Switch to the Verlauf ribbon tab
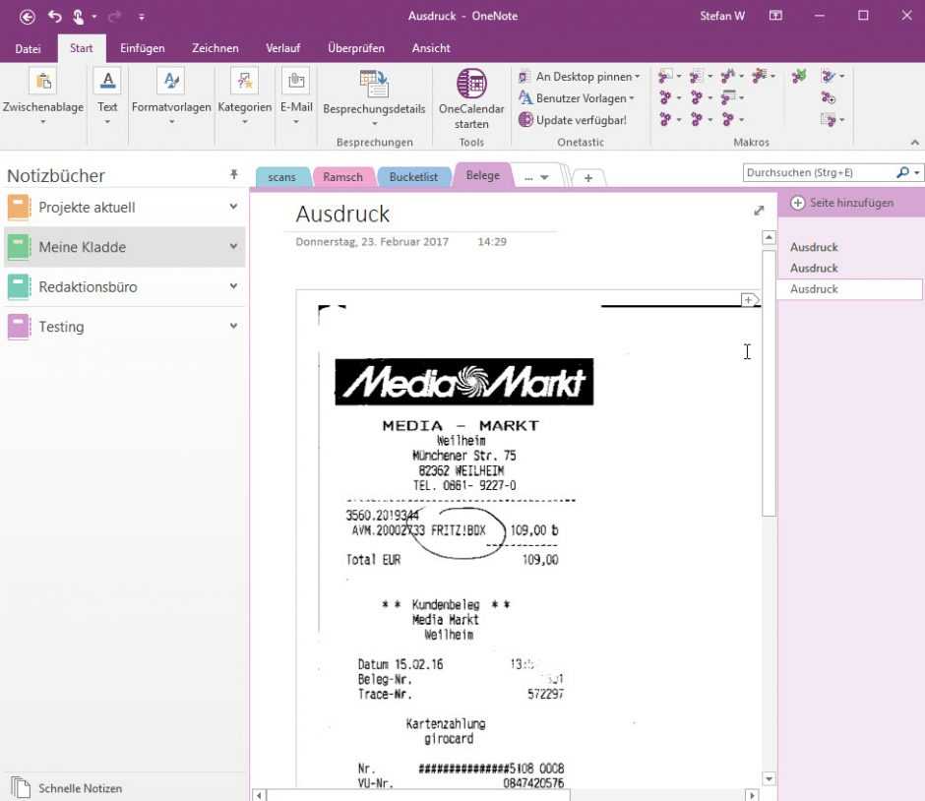The image size is (925, 801). click(x=282, y=48)
